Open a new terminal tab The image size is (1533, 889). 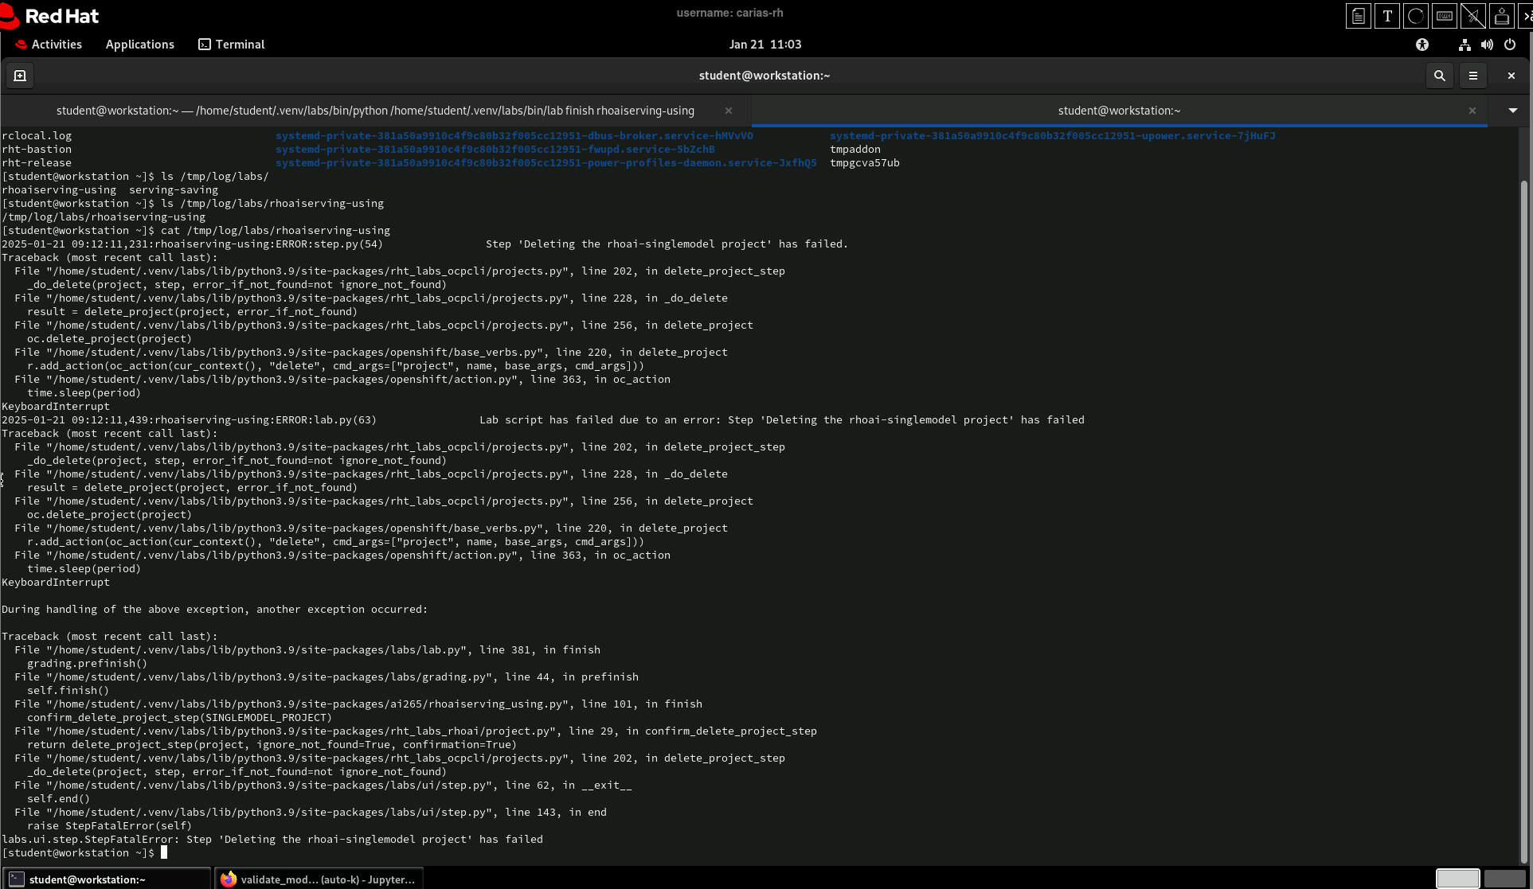(20, 76)
